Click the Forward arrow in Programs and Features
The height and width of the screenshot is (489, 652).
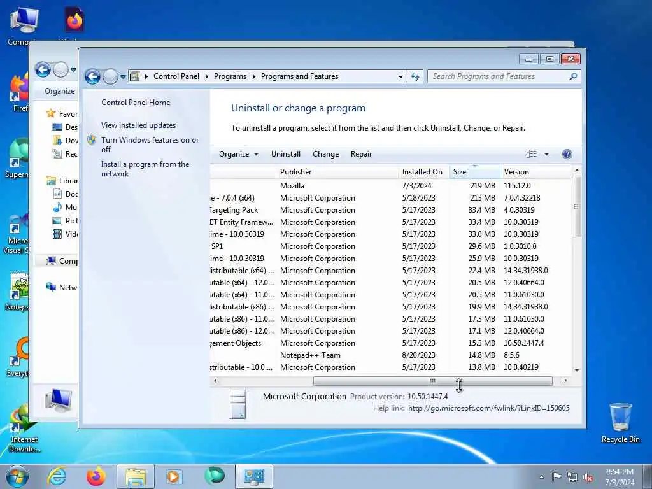[110, 76]
